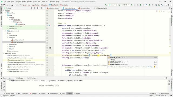This screenshot has width=173, height=97.
Task: Click the autocomplete popup three-dots menu
Action: [157, 67]
